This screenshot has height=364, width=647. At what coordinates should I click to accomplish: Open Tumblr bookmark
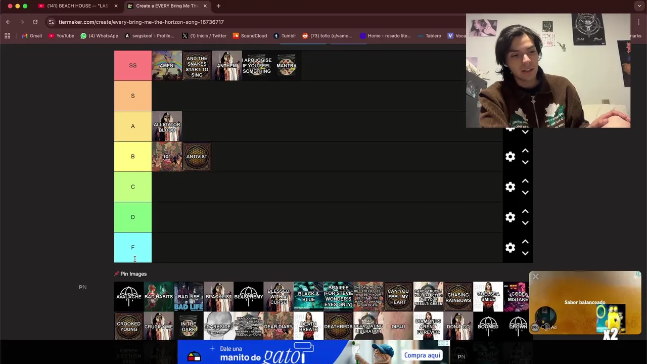tap(285, 36)
